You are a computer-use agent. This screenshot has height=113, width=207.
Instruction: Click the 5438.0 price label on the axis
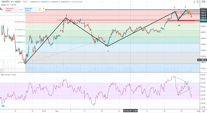pos(204,15)
